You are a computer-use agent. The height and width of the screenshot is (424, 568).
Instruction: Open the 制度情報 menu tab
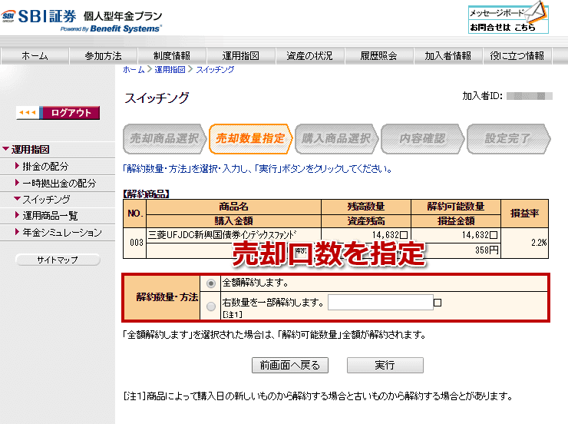(x=172, y=56)
